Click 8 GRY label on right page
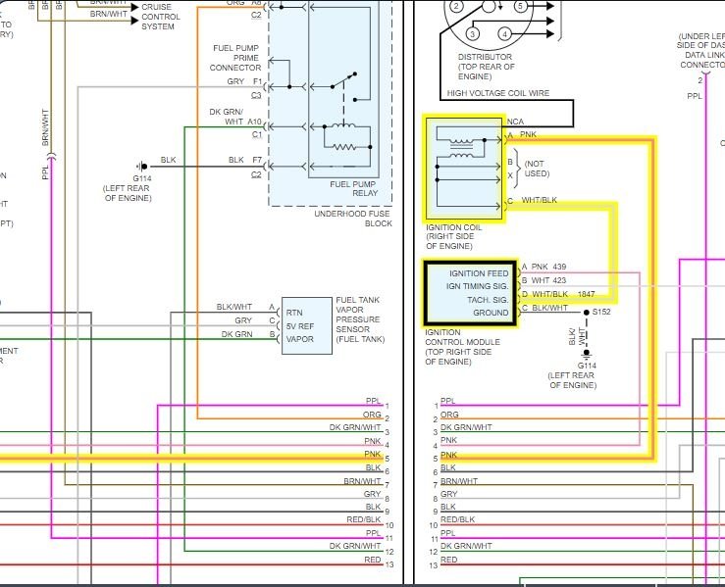725x587 pixels. (x=444, y=496)
